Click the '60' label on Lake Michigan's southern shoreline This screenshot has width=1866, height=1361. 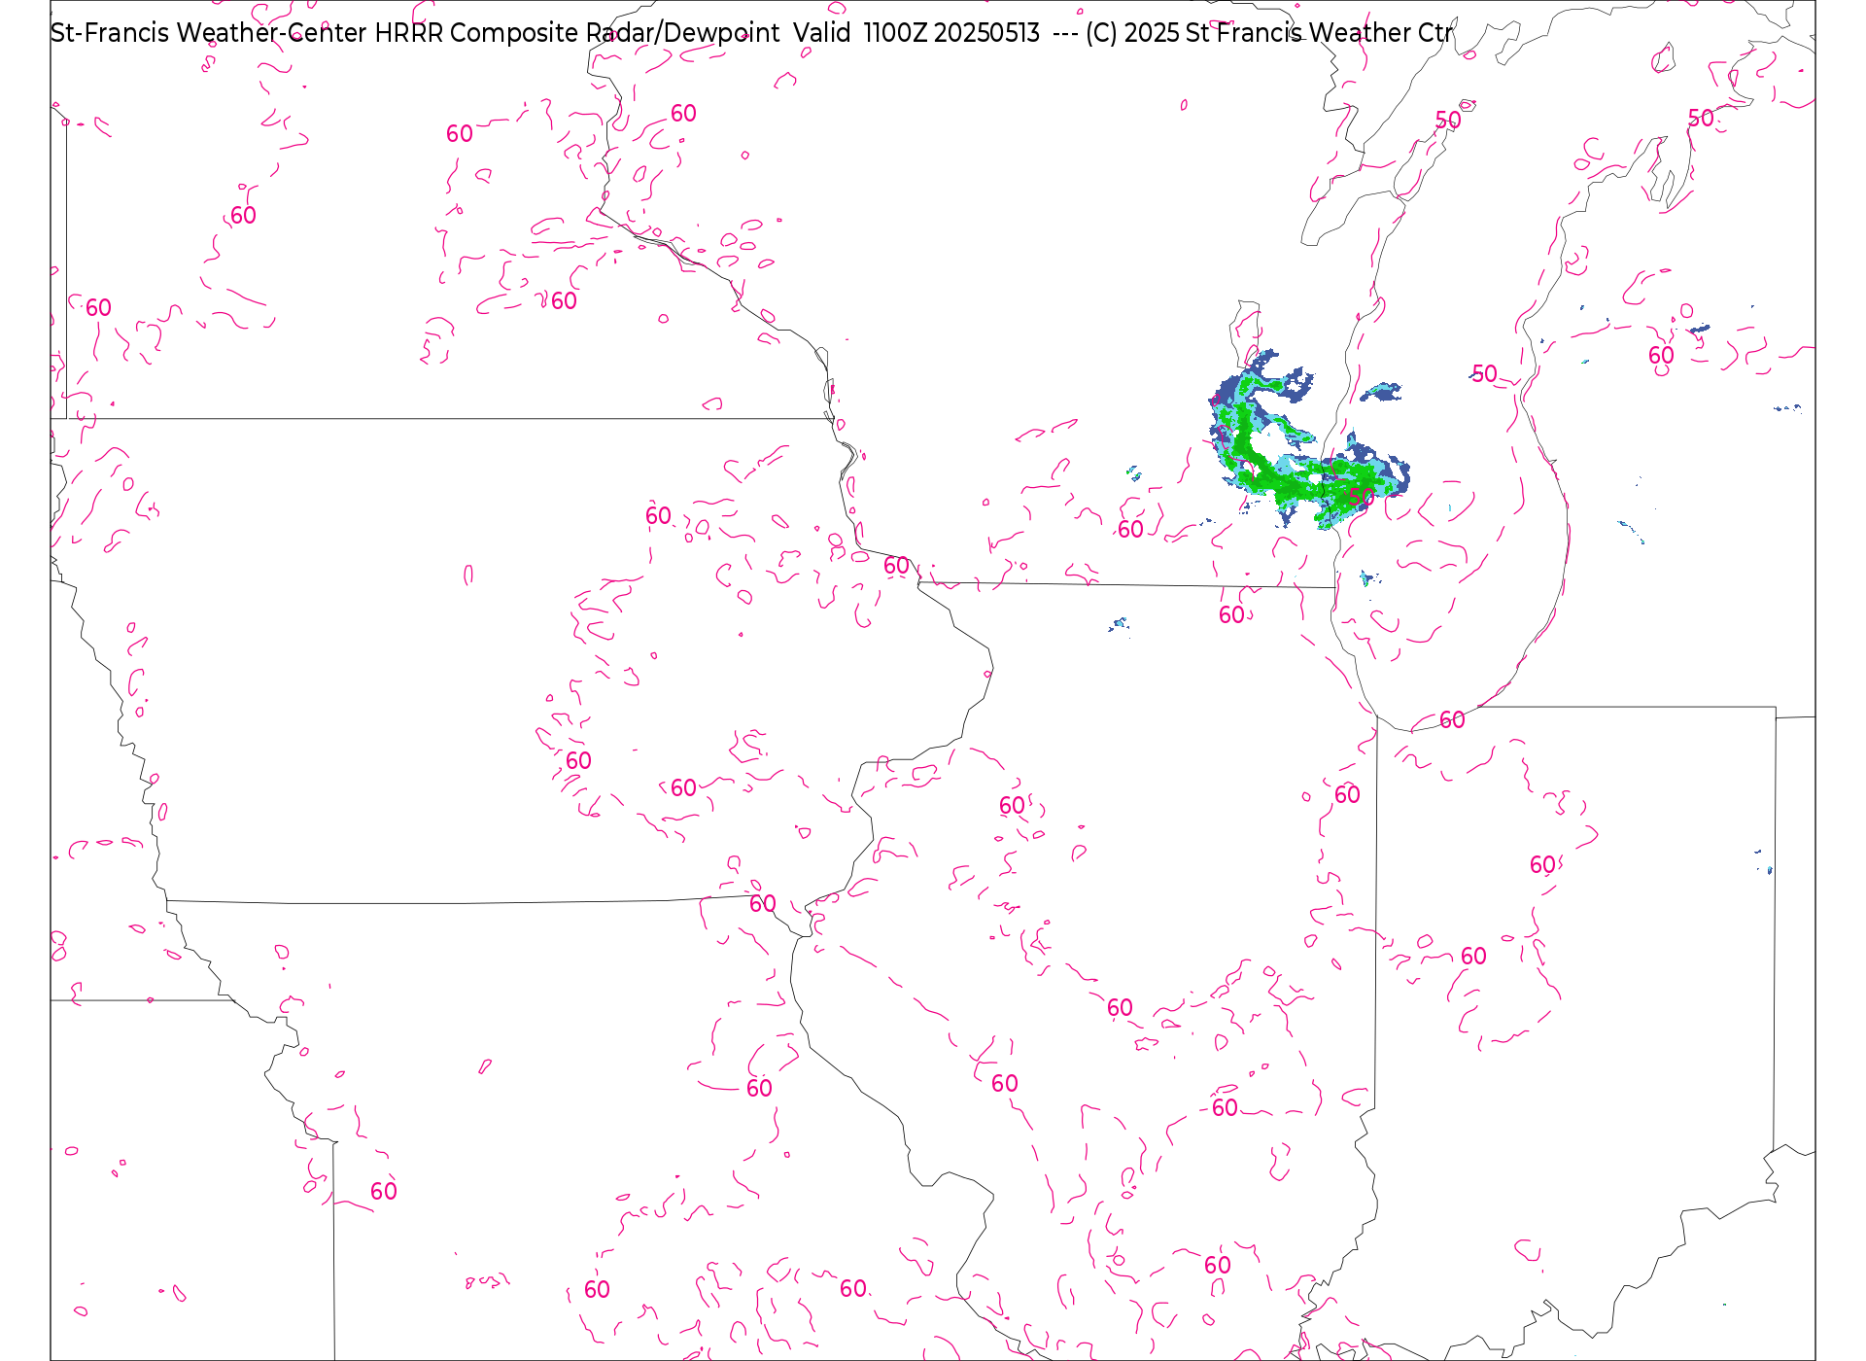(x=1452, y=720)
